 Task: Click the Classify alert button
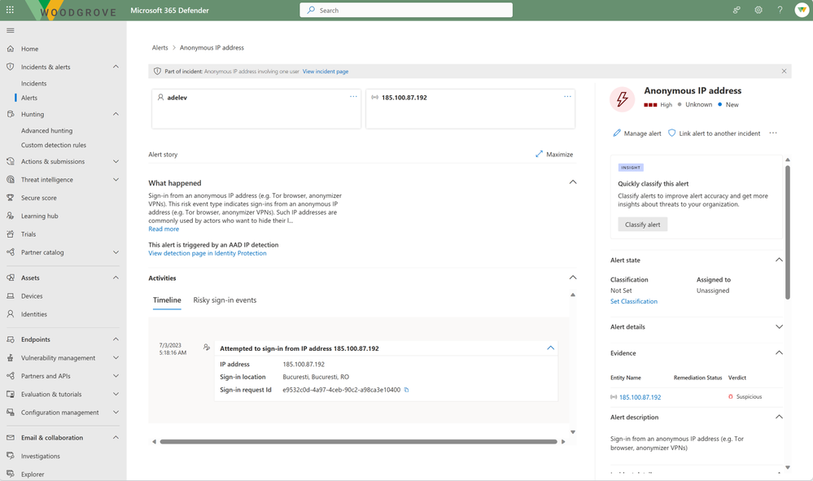point(642,225)
